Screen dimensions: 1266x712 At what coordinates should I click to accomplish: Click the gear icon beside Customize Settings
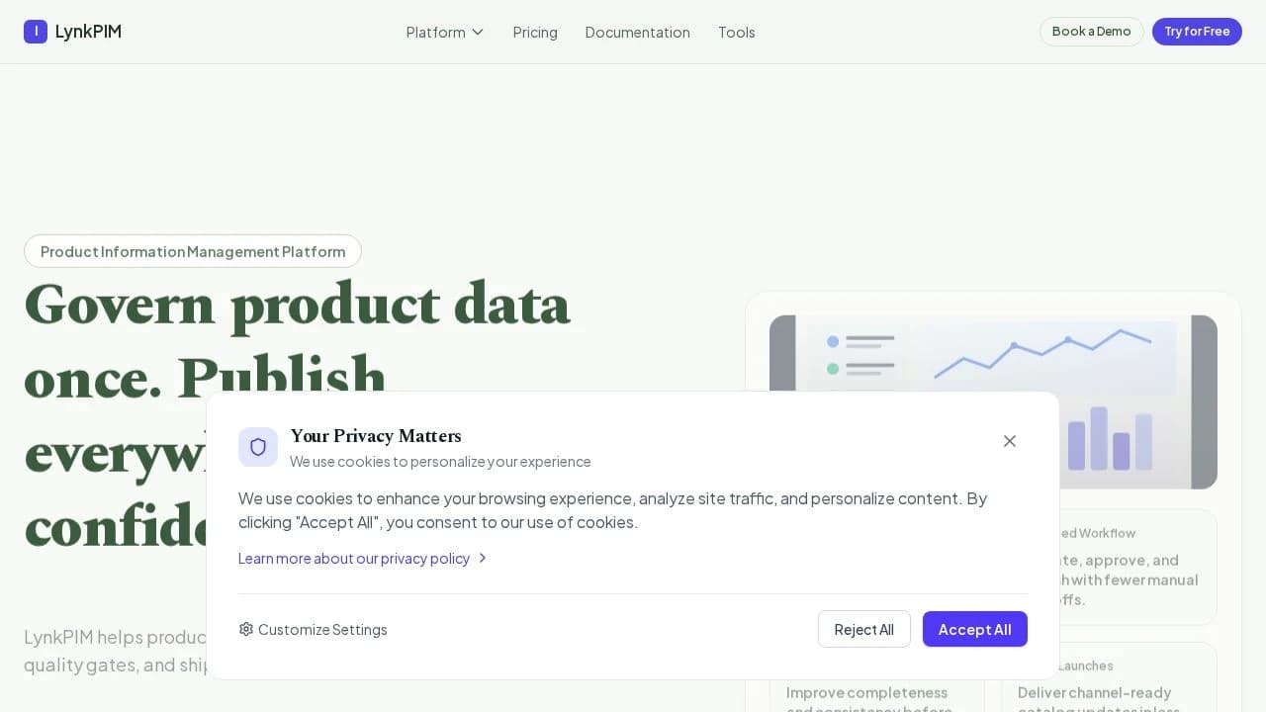246,629
